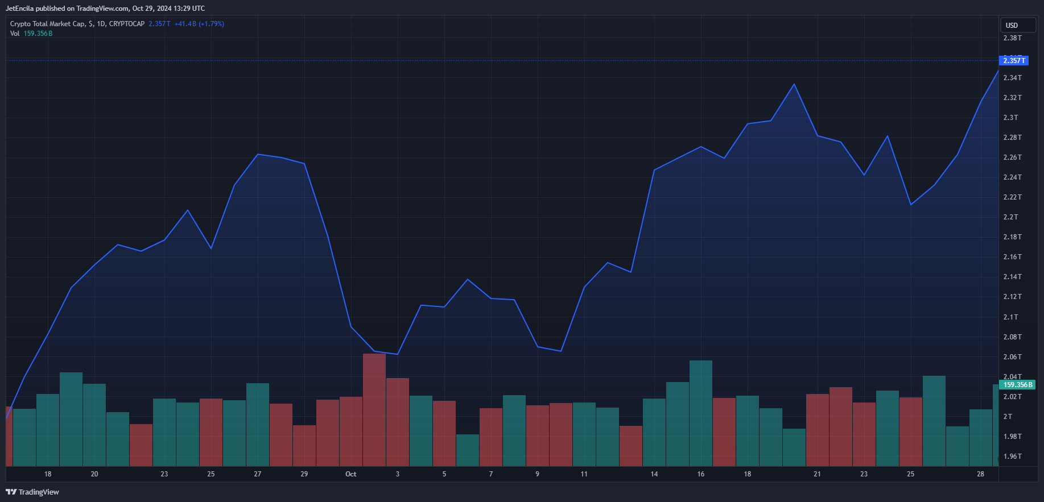This screenshot has height=502, width=1044.
Task: Click the 1D timeframe in the chart legend
Action: [x=101, y=24]
